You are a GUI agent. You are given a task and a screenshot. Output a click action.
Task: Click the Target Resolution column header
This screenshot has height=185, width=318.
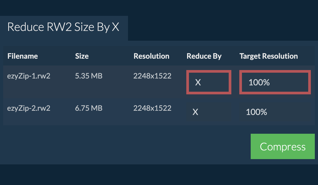(268, 56)
